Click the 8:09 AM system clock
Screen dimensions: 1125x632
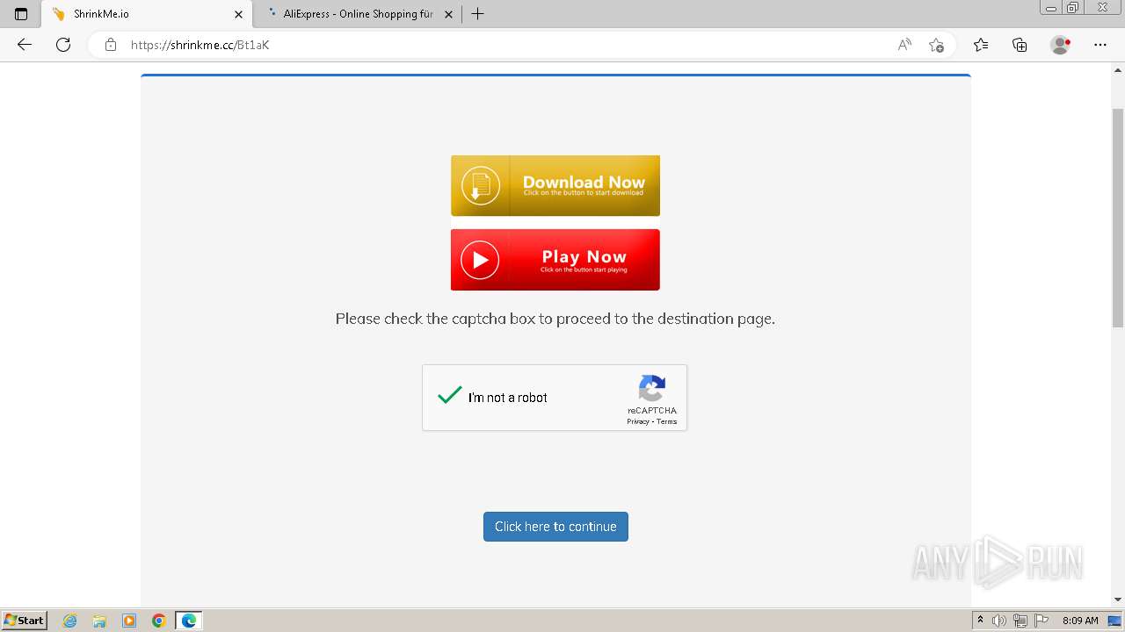pos(1080,621)
